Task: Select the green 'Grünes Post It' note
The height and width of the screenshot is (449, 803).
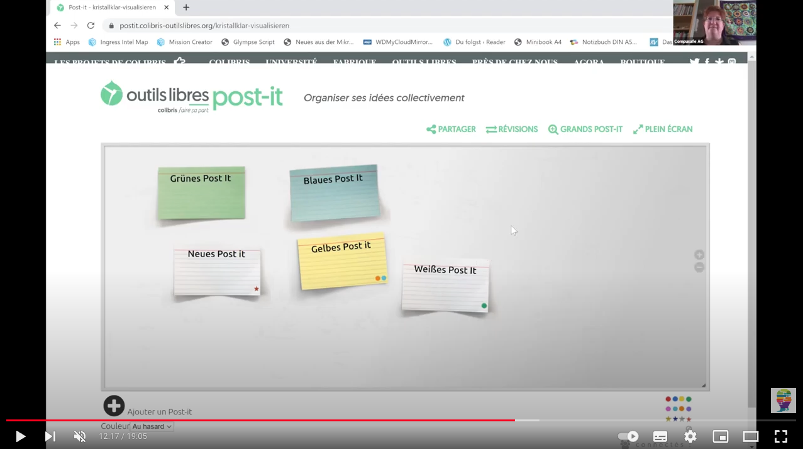Action: point(201,193)
